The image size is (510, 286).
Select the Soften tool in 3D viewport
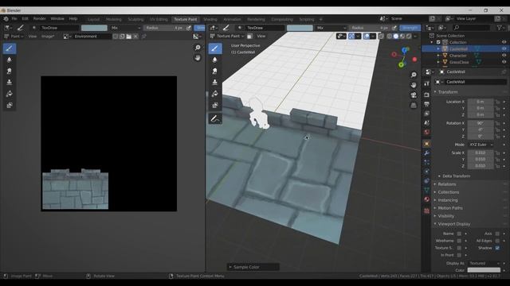click(x=215, y=60)
